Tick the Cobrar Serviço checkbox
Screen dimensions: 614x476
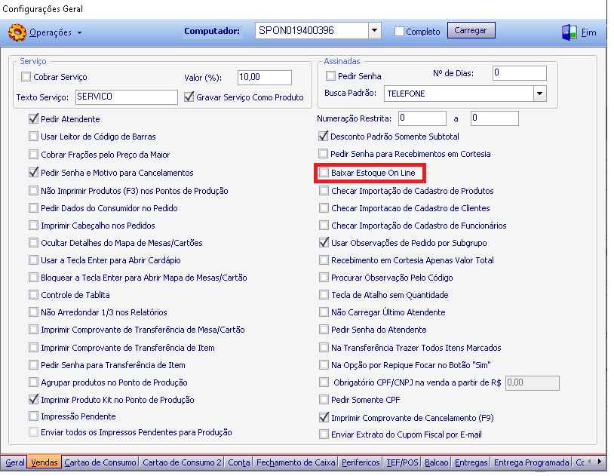26,77
